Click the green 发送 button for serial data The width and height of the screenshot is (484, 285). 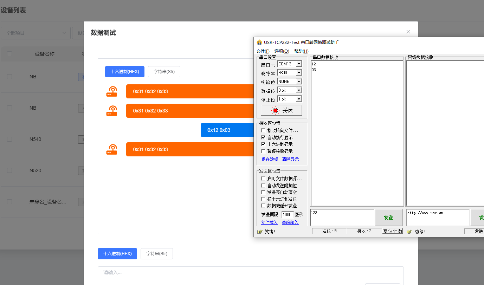[389, 218]
